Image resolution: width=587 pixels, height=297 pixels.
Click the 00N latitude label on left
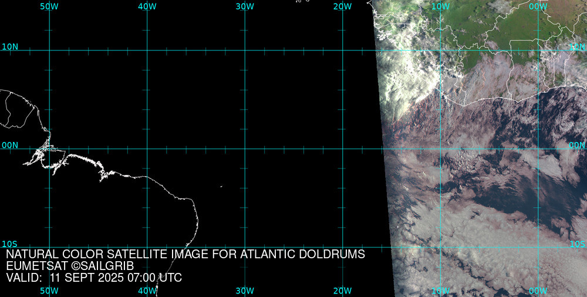10,145
